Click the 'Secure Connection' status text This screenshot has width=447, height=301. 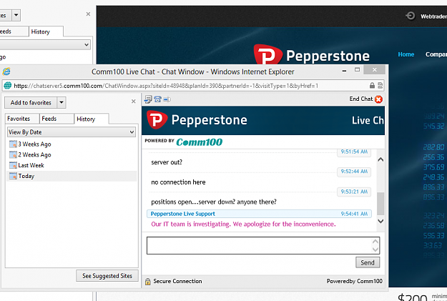[177, 281]
